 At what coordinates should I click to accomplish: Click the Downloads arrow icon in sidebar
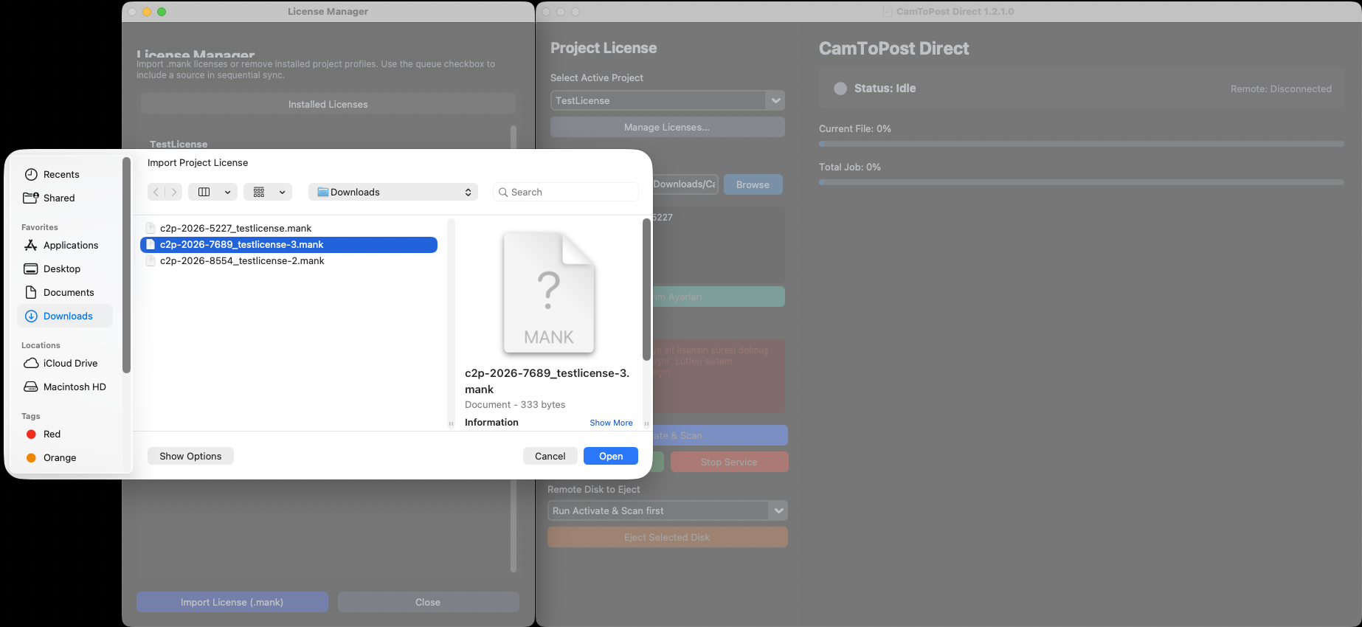(31, 316)
